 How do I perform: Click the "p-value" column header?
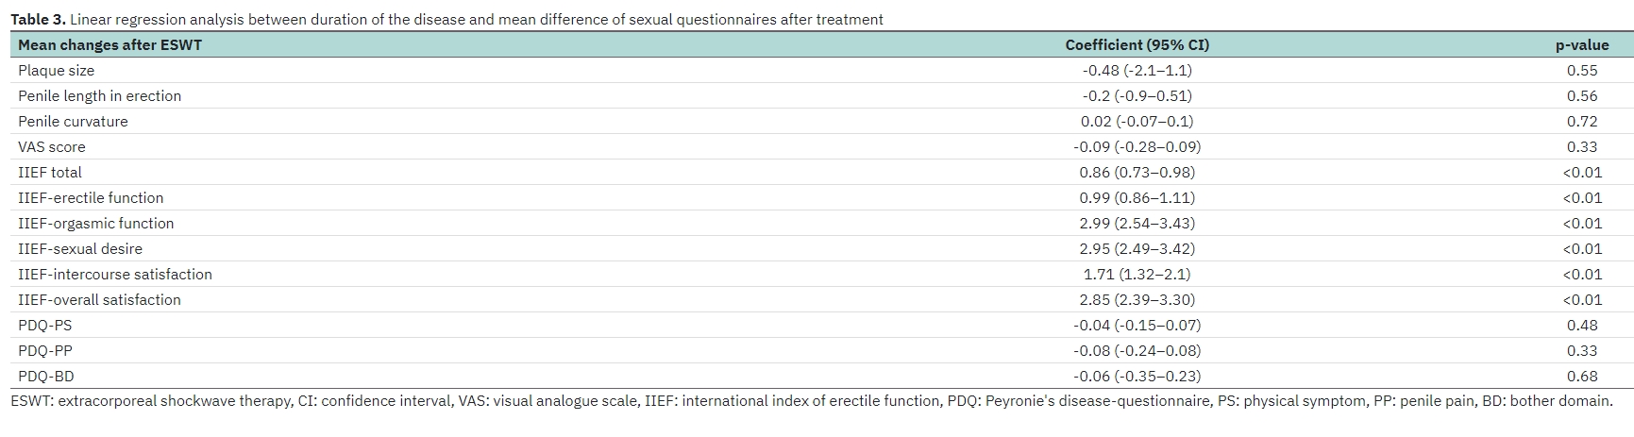click(x=1582, y=44)
